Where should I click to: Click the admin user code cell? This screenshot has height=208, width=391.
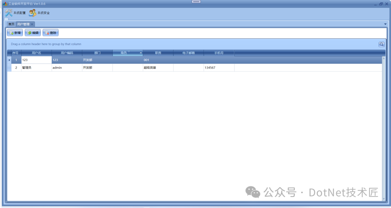tap(67, 68)
